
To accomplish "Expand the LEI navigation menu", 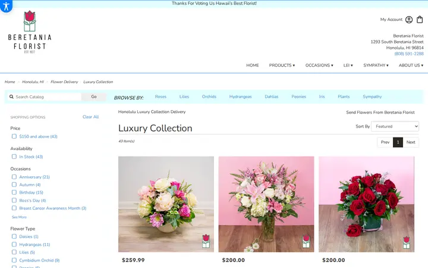I will coord(348,66).
